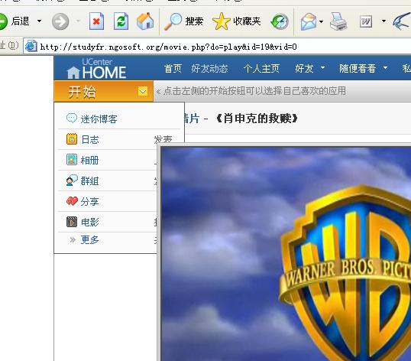
Task: Open 相册 from the start menu
Action: click(x=89, y=161)
